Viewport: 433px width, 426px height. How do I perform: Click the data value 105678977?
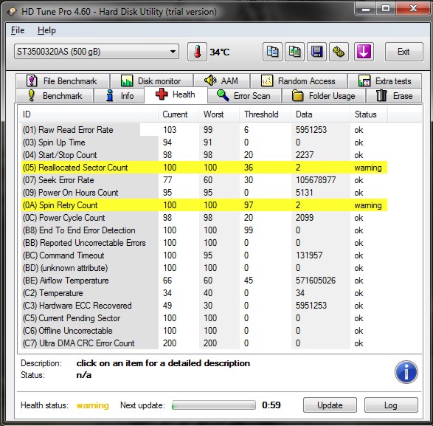[x=316, y=180]
